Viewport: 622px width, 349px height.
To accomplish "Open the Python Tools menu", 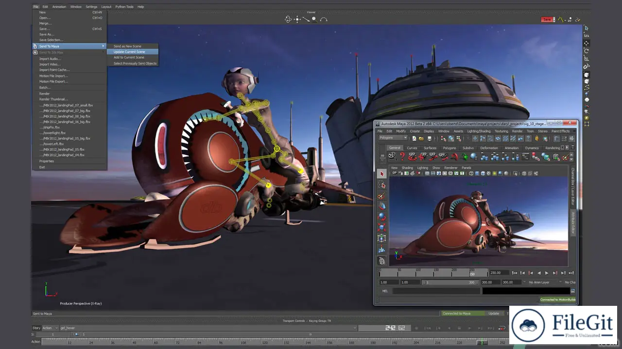I will 124,7.
